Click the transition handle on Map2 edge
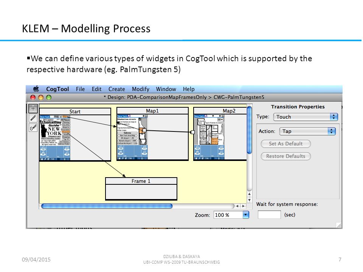The height and width of the screenshot is (272, 363). tap(192, 132)
